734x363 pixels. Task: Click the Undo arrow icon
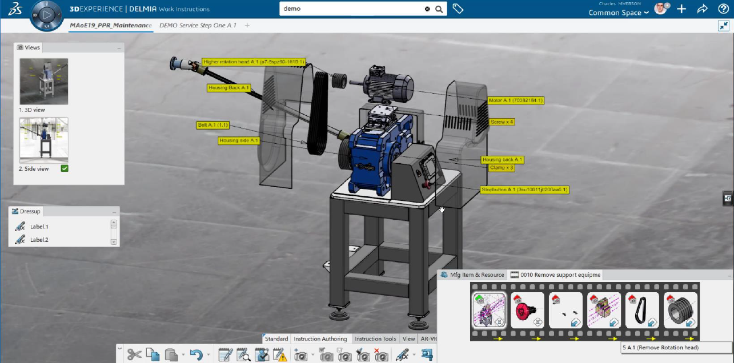[x=196, y=354]
